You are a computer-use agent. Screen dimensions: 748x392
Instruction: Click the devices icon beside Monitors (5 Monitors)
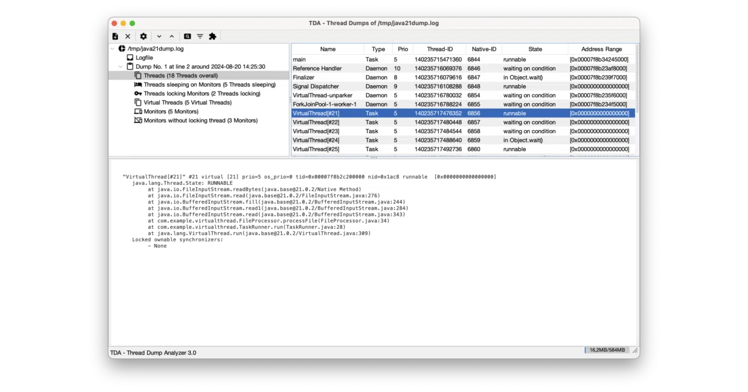[x=138, y=111]
